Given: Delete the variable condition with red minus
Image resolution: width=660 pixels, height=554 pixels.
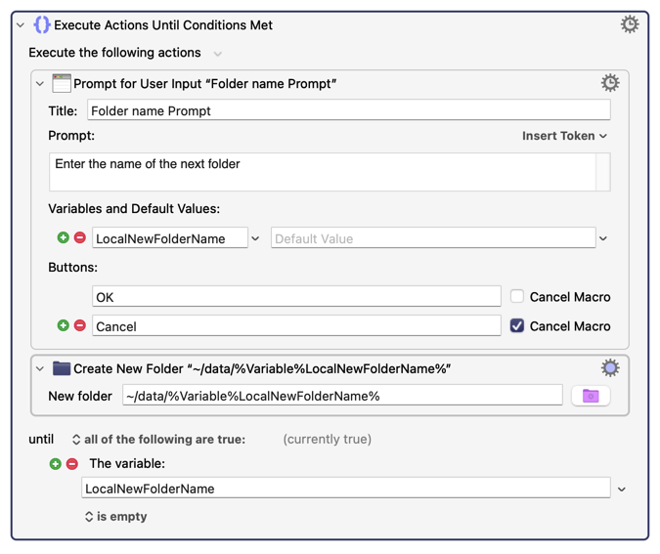Looking at the screenshot, I should click(72, 463).
